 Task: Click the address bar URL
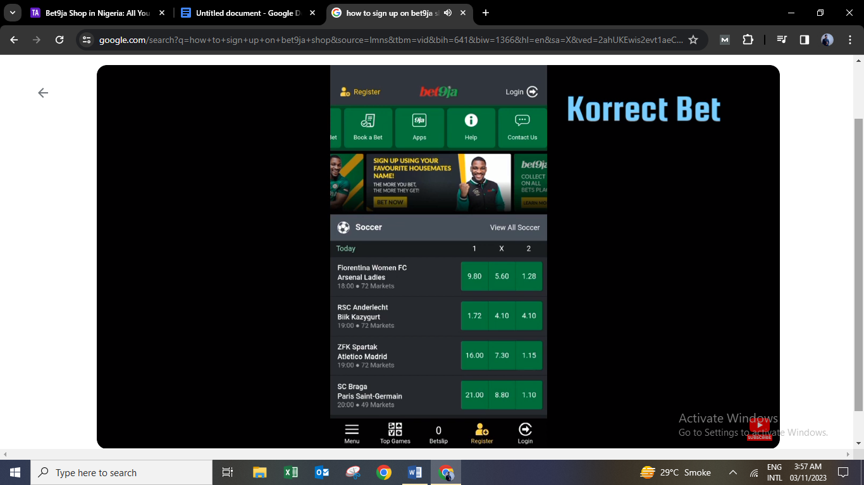coord(391,40)
